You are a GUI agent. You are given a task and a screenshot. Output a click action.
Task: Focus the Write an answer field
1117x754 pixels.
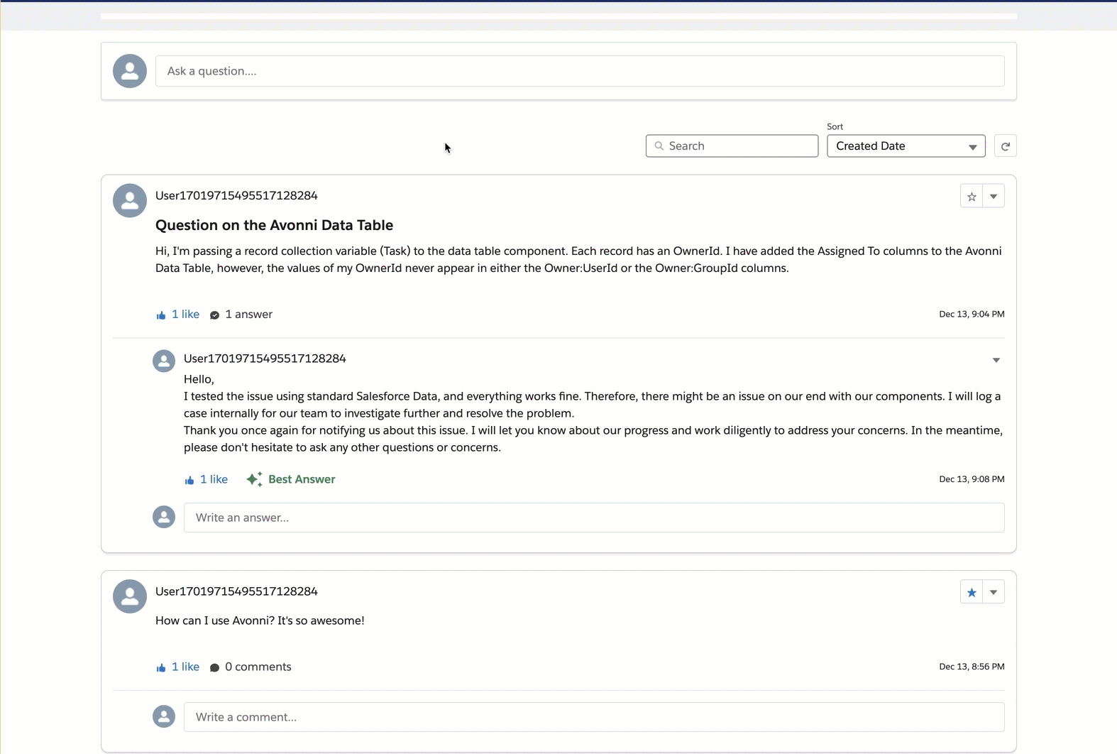click(x=593, y=518)
